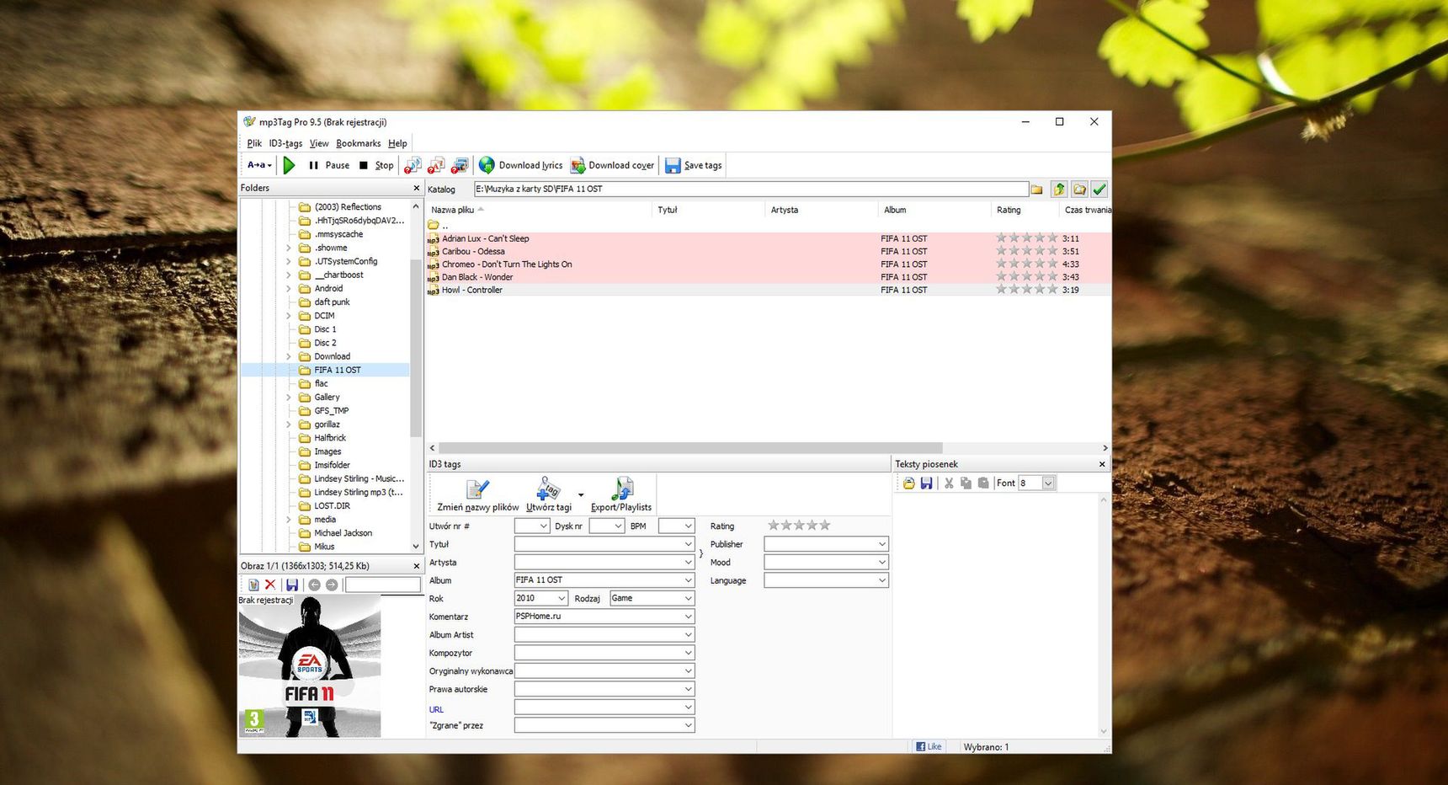Expand the Android folder in tree
This screenshot has width=1448, height=785.
click(289, 288)
